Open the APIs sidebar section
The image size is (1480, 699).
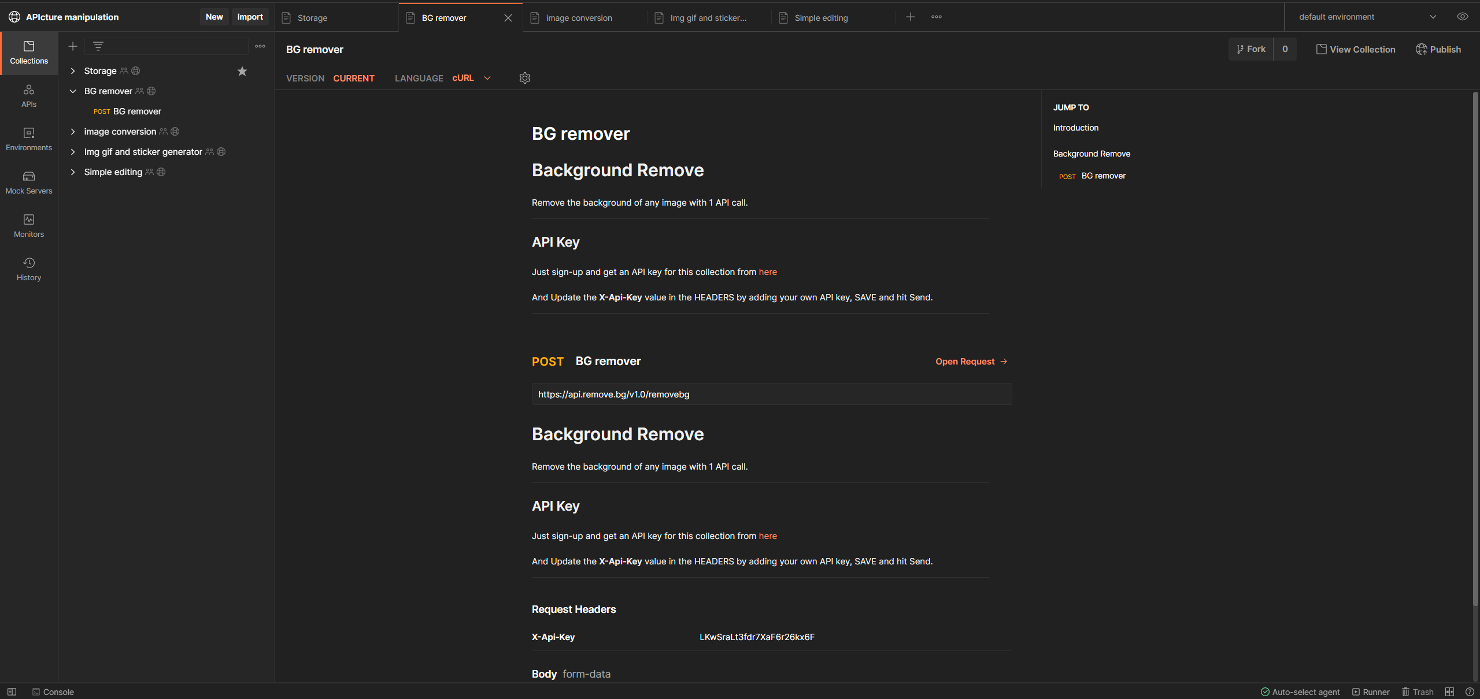(x=29, y=95)
